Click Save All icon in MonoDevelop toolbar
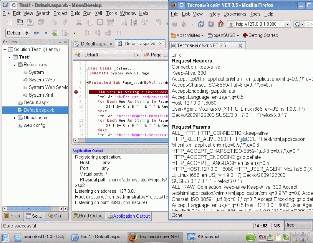 coord(41,22)
